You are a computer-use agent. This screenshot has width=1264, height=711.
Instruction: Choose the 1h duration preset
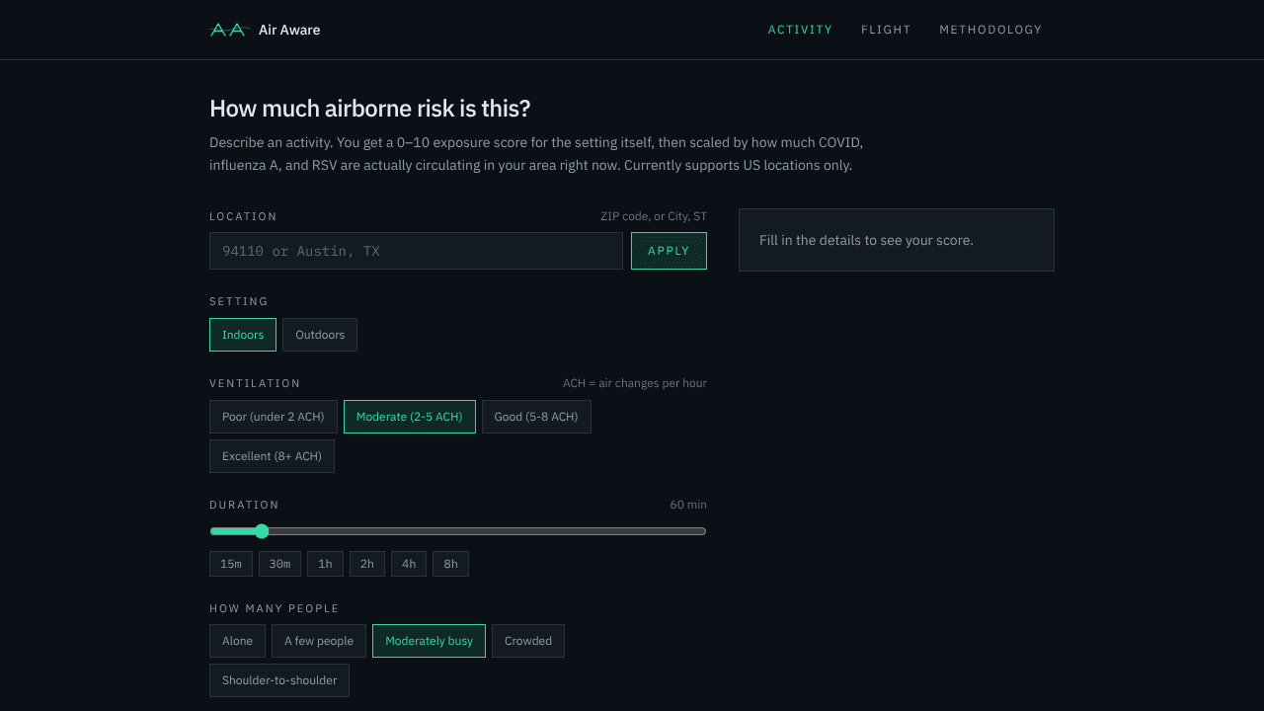pyautogui.click(x=325, y=564)
